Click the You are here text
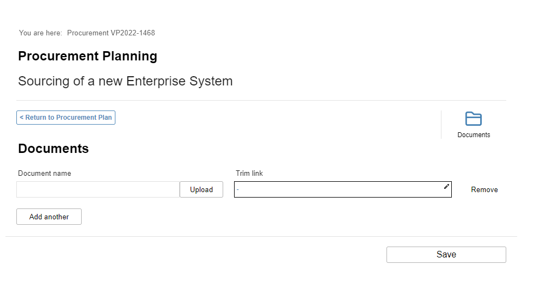540x289 pixels. click(x=40, y=33)
